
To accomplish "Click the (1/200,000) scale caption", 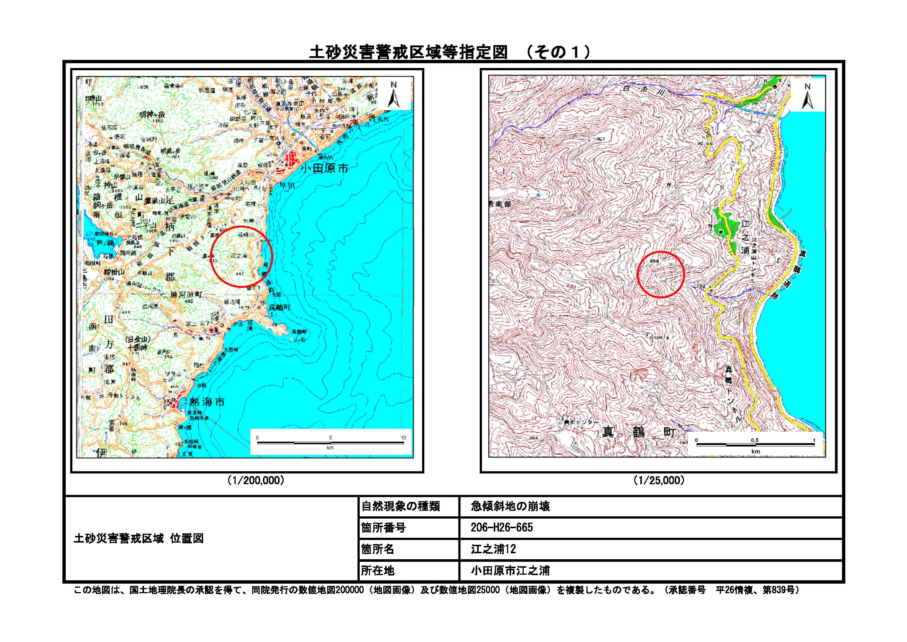I will (x=256, y=480).
